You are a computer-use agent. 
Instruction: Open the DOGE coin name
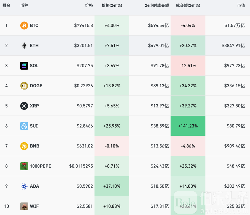(36, 86)
